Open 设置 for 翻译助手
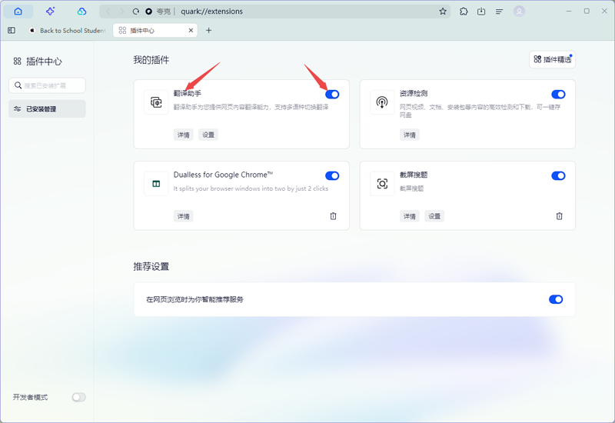Screen dimensions: 615x423 208,135
